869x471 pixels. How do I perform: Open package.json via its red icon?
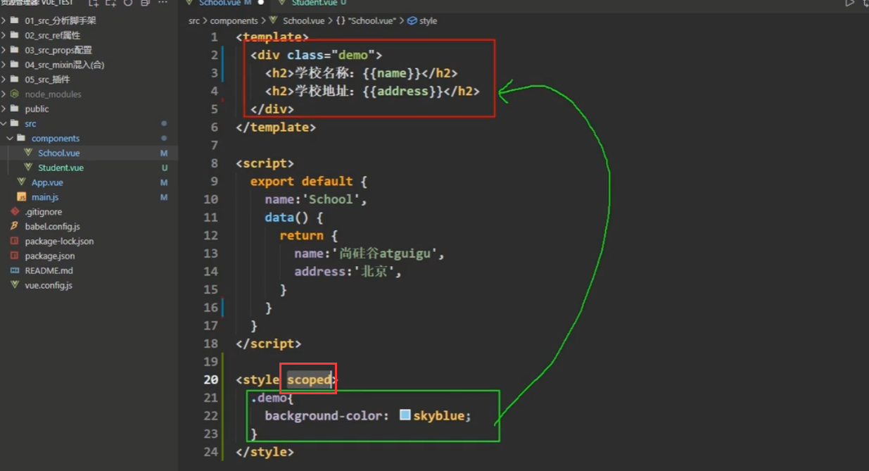click(14, 256)
